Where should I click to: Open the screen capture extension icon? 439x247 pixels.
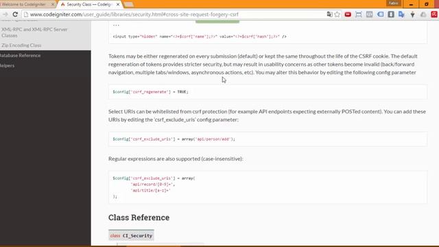pyautogui.click(x=359, y=14)
